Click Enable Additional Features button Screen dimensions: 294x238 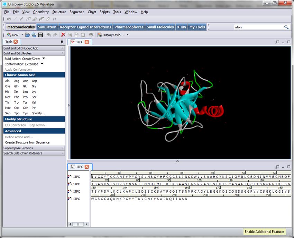point(264,232)
